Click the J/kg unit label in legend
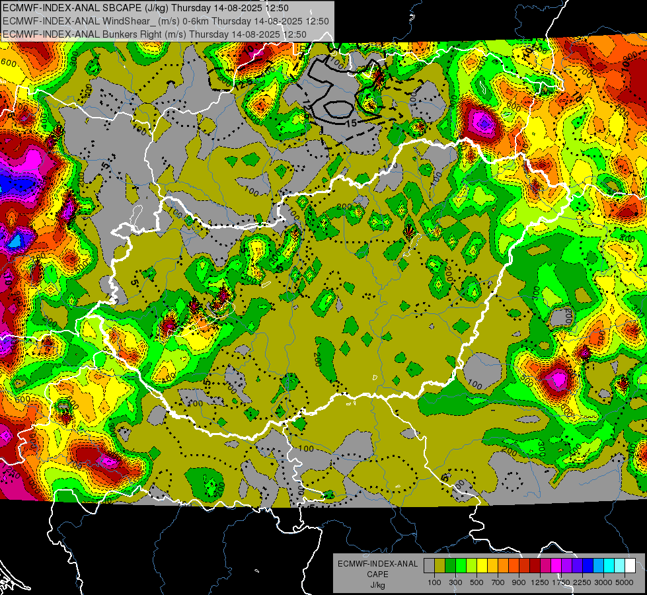Screen dimensions: 647x595 point(377,585)
